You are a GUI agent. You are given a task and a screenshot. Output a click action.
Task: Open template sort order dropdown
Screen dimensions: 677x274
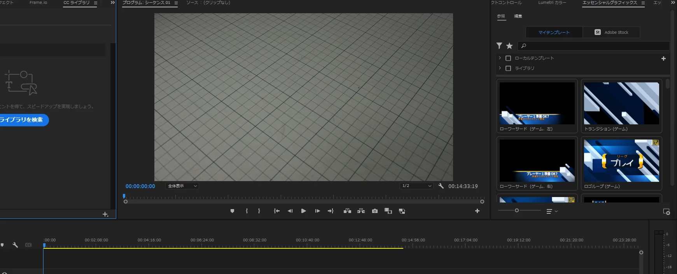point(552,211)
